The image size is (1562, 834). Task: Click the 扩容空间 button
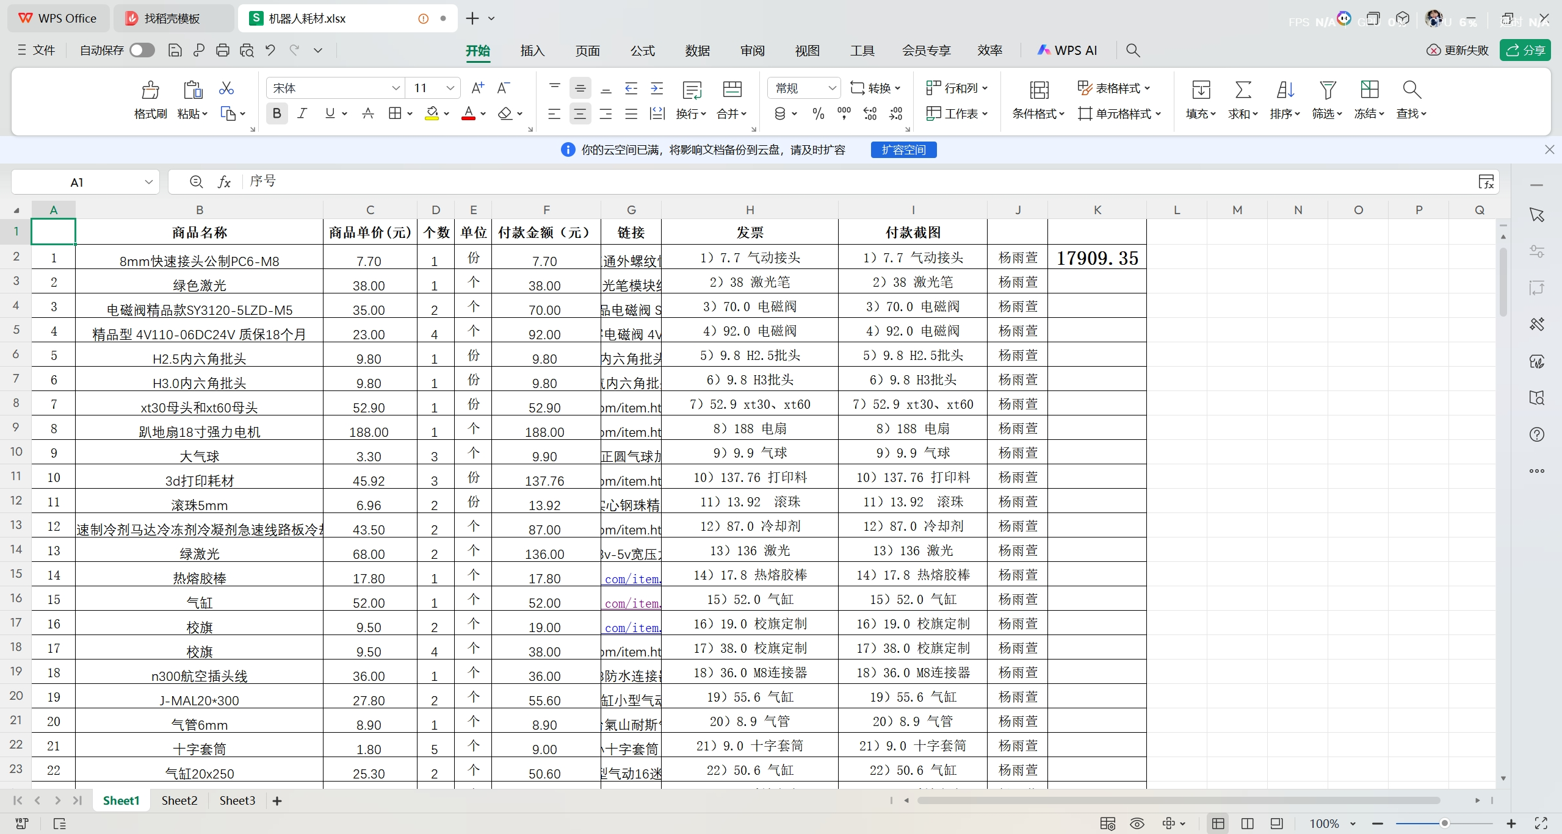point(903,149)
